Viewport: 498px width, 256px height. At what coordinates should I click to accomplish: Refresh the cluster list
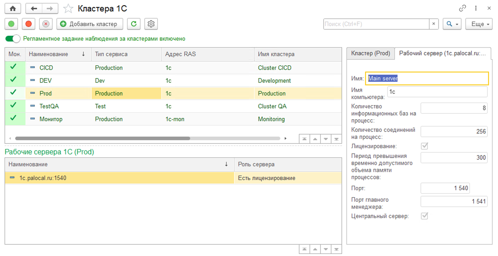(x=134, y=24)
